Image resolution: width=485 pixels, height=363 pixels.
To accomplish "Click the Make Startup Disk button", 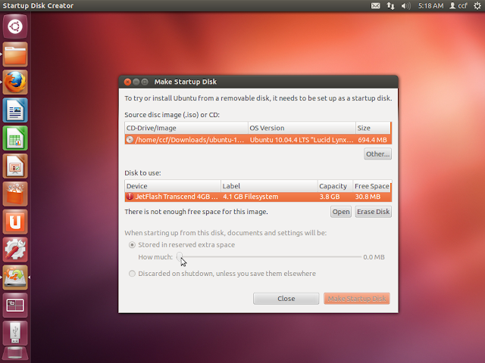I will click(x=357, y=299).
